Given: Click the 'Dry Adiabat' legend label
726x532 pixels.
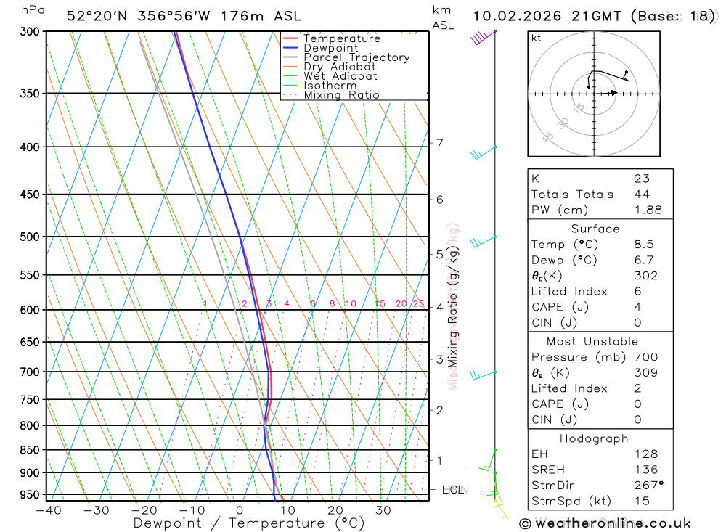Looking at the screenshot, I should (x=340, y=67).
